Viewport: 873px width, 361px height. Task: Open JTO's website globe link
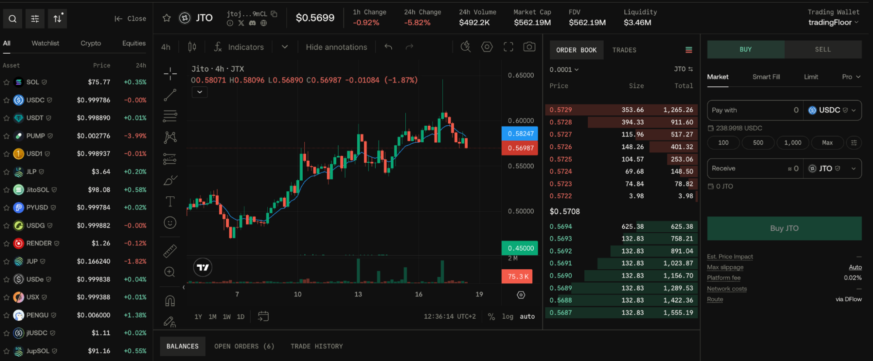tap(264, 23)
